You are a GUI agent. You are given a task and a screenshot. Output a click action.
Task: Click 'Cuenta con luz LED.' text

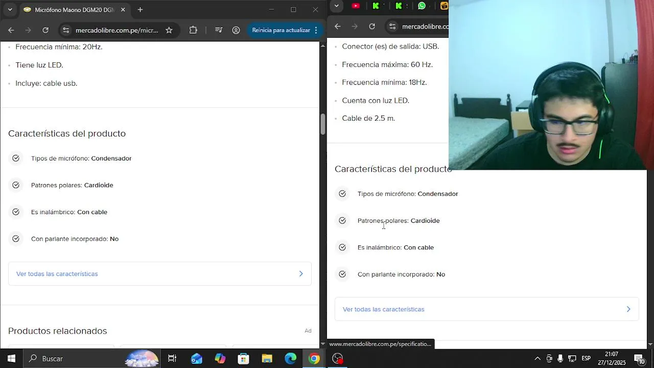[376, 100]
